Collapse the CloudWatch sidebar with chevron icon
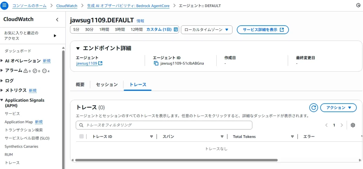363x169 pixels. click(57, 20)
